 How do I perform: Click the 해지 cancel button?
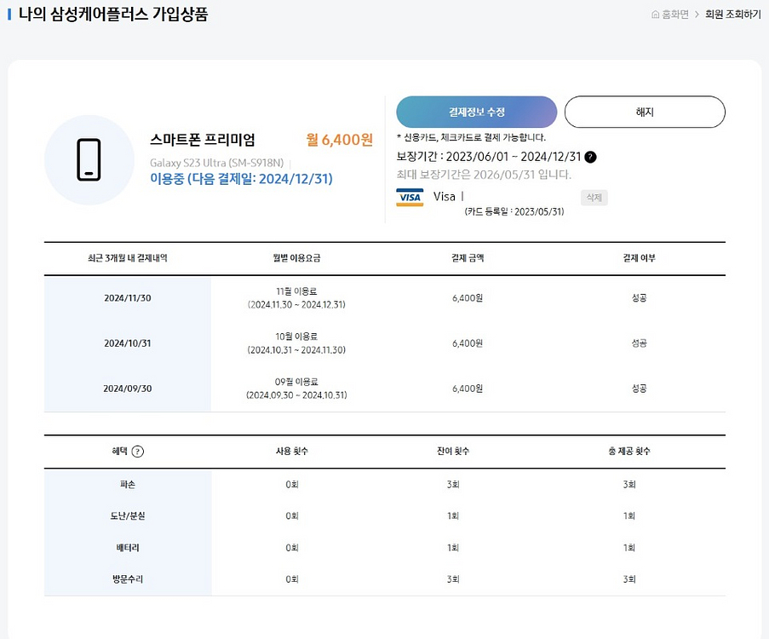(645, 112)
